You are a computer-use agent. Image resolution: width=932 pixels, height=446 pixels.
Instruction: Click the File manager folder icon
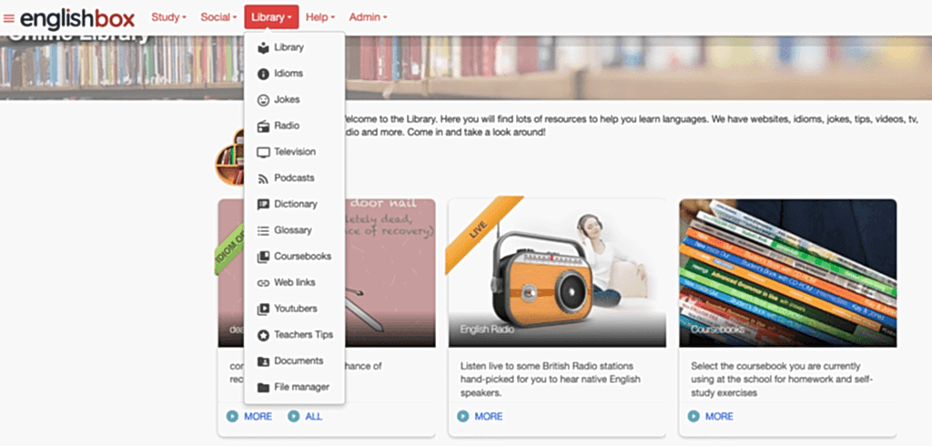coord(263,388)
